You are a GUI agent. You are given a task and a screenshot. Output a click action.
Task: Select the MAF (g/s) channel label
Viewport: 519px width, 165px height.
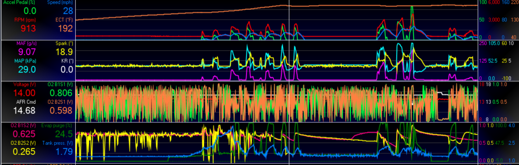tap(27, 43)
